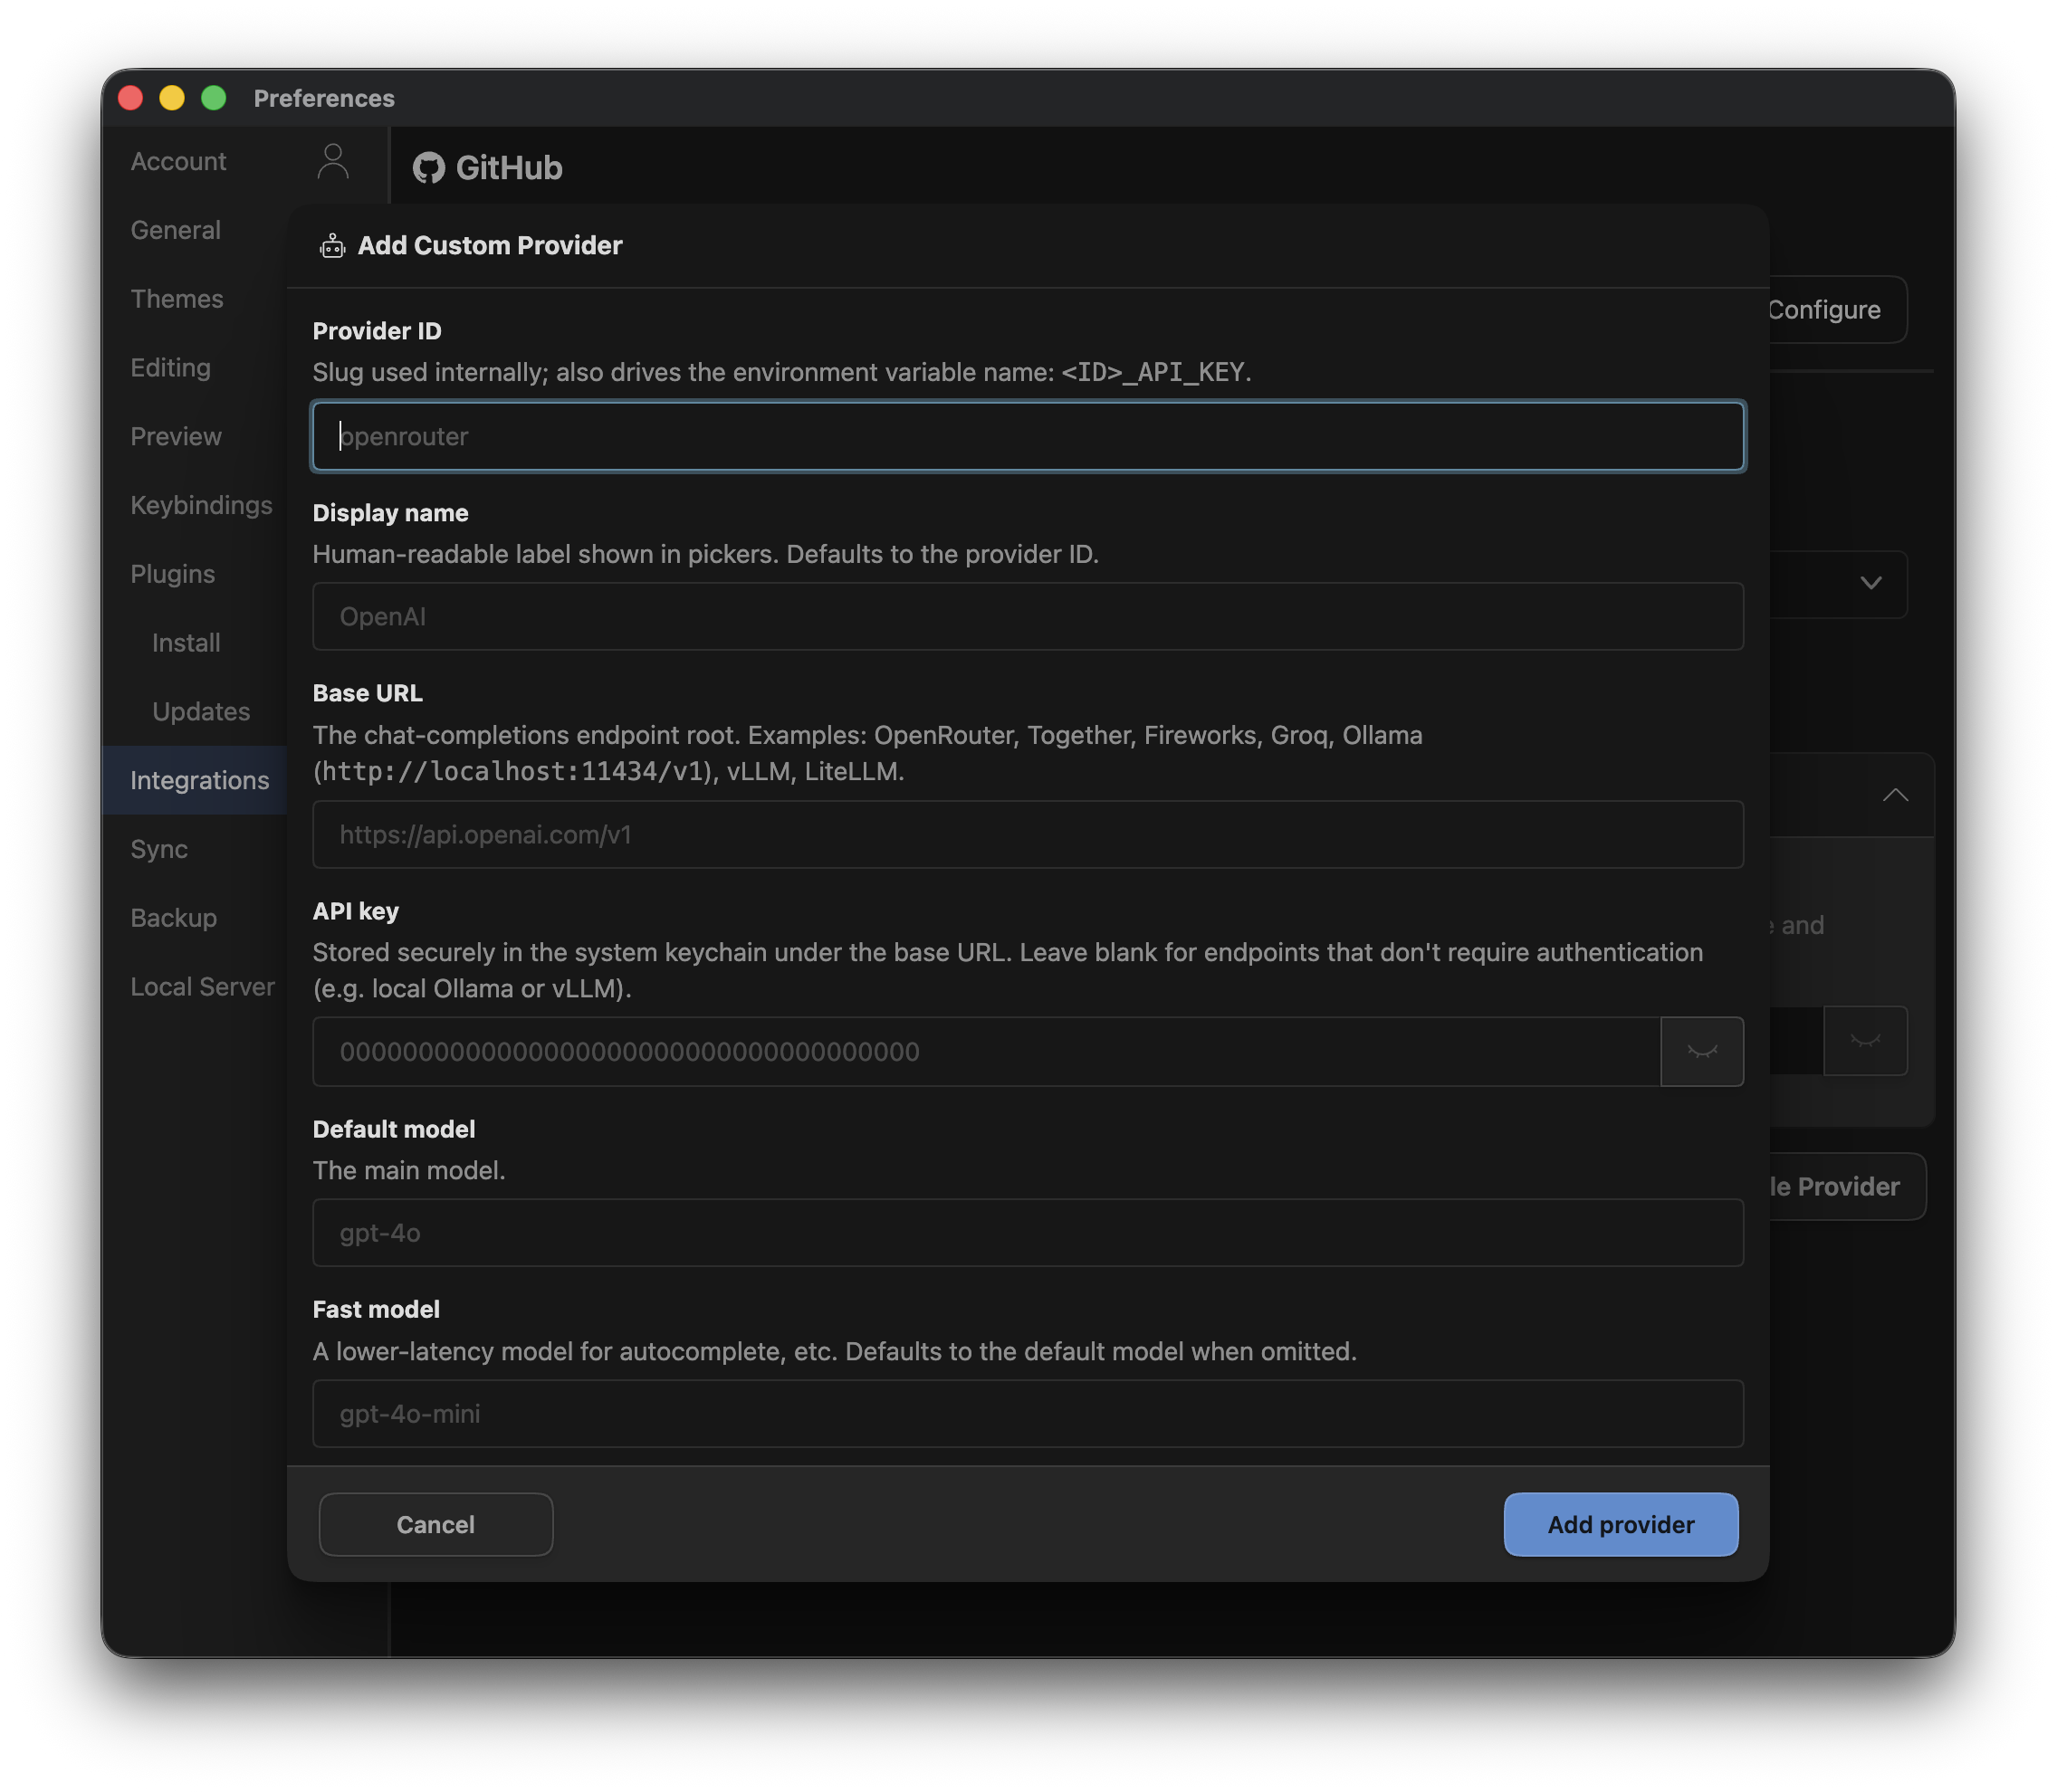The height and width of the screenshot is (1792, 2057).
Task: Click the Fast model input field
Action: pos(1028,1414)
